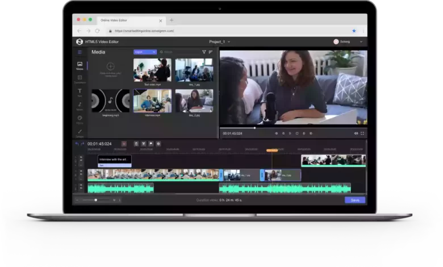Select the Media sidebar section

click(80, 65)
